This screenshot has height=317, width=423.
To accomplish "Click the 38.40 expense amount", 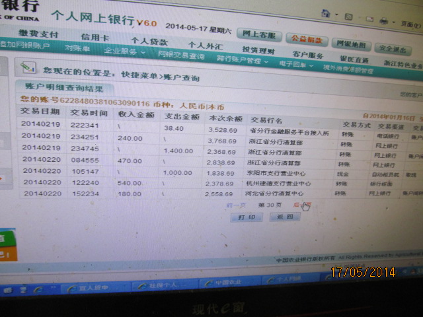I will tap(174, 128).
